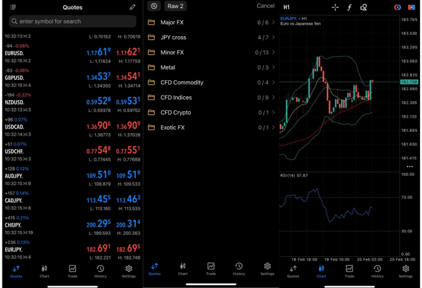Open the CFD Indices folder
The width and height of the screenshot is (422, 288).
click(211, 98)
